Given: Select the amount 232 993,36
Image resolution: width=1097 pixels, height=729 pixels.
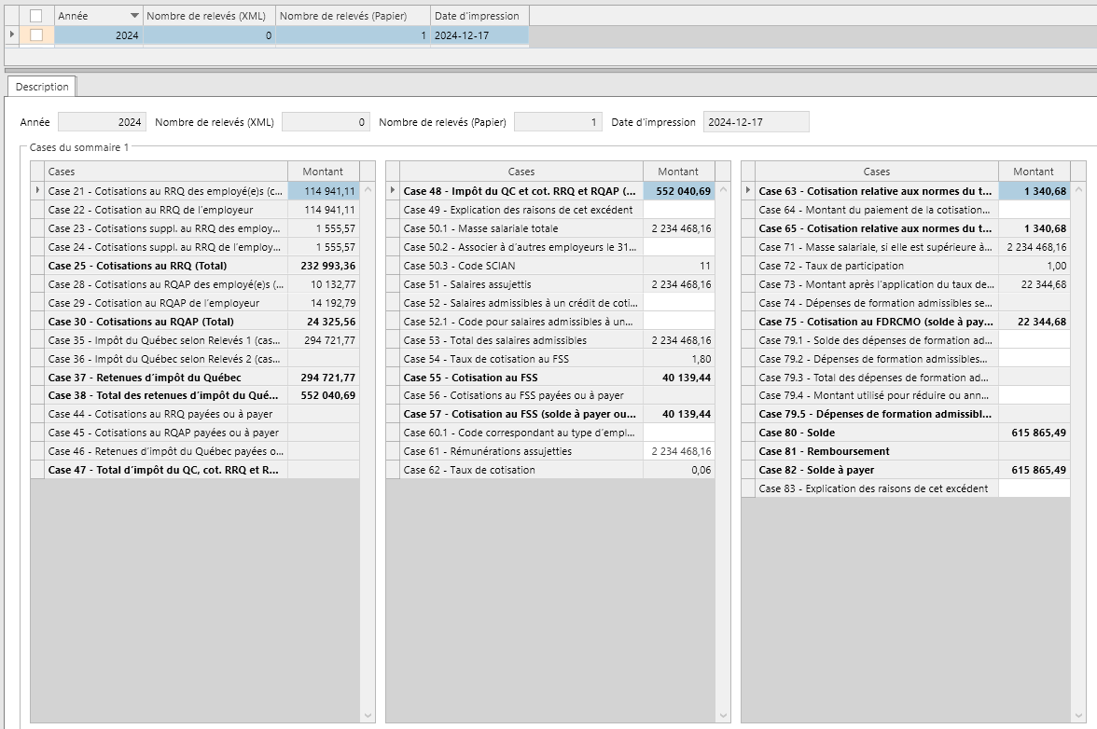Looking at the screenshot, I should [324, 266].
